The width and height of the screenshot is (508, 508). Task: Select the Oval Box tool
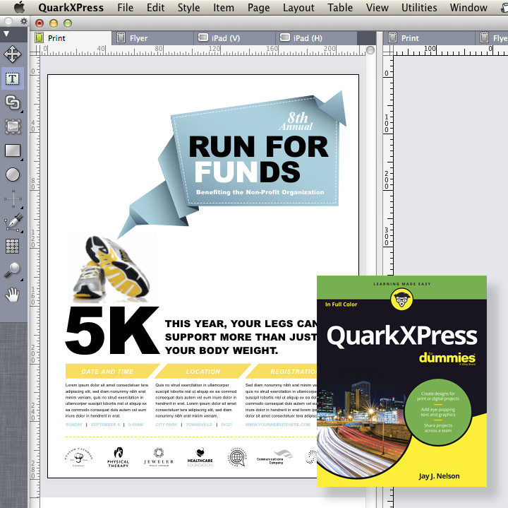point(13,175)
